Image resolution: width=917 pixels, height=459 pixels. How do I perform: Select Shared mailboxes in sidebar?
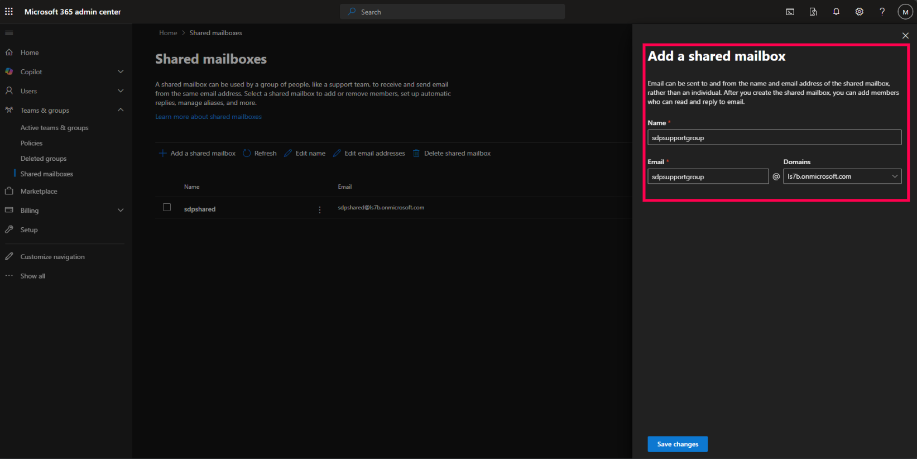(x=47, y=174)
